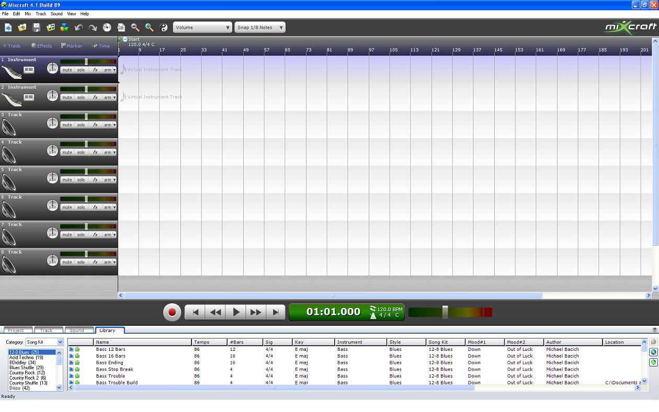The image size is (659, 412).
Task: Adjust the master volume slider
Action: pyautogui.click(x=445, y=312)
